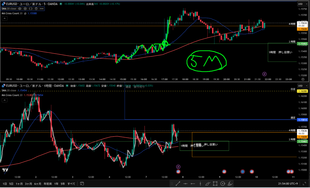
Task: Select trend line drawing tool
Action: [178, 183]
